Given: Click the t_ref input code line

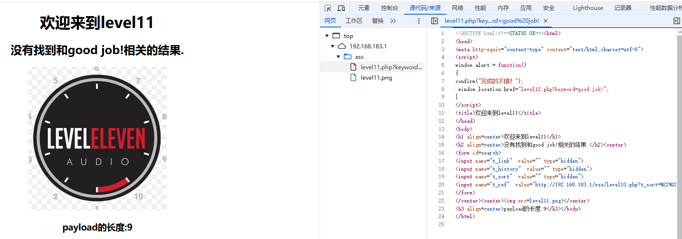Looking at the screenshot, I should click(566, 184).
